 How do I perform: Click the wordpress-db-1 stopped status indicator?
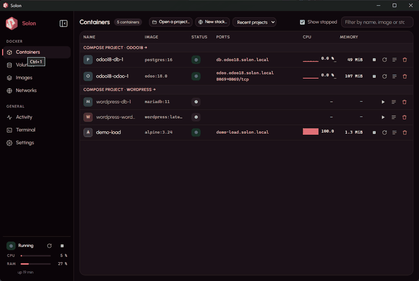[x=196, y=102]
